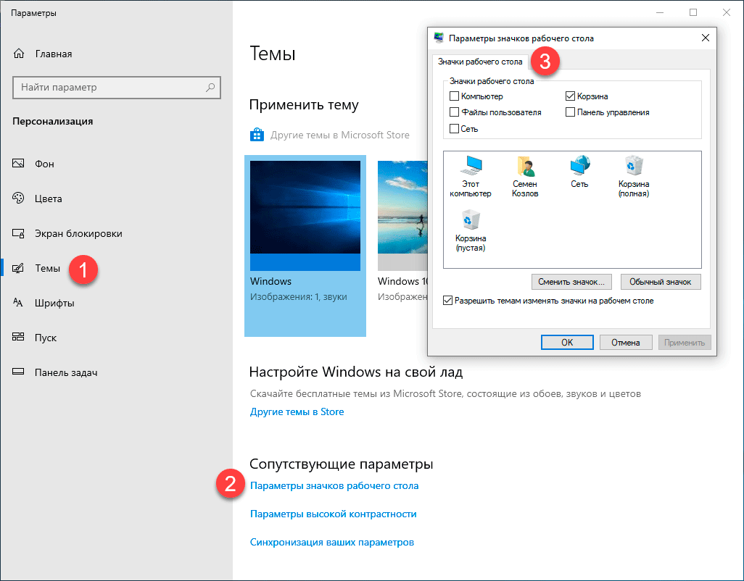This screenshot has width=744, height=581.
Task: Select the Windows theme thumbnail
Action: click(x=305, y=216)
